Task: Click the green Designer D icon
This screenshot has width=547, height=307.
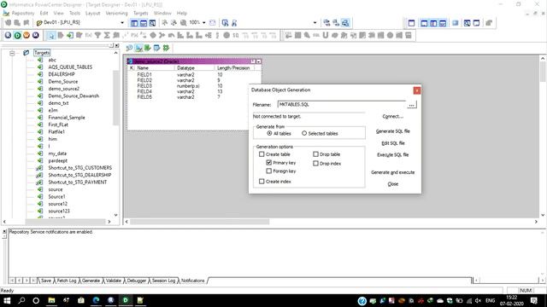Action: click(x=17, y=35)
